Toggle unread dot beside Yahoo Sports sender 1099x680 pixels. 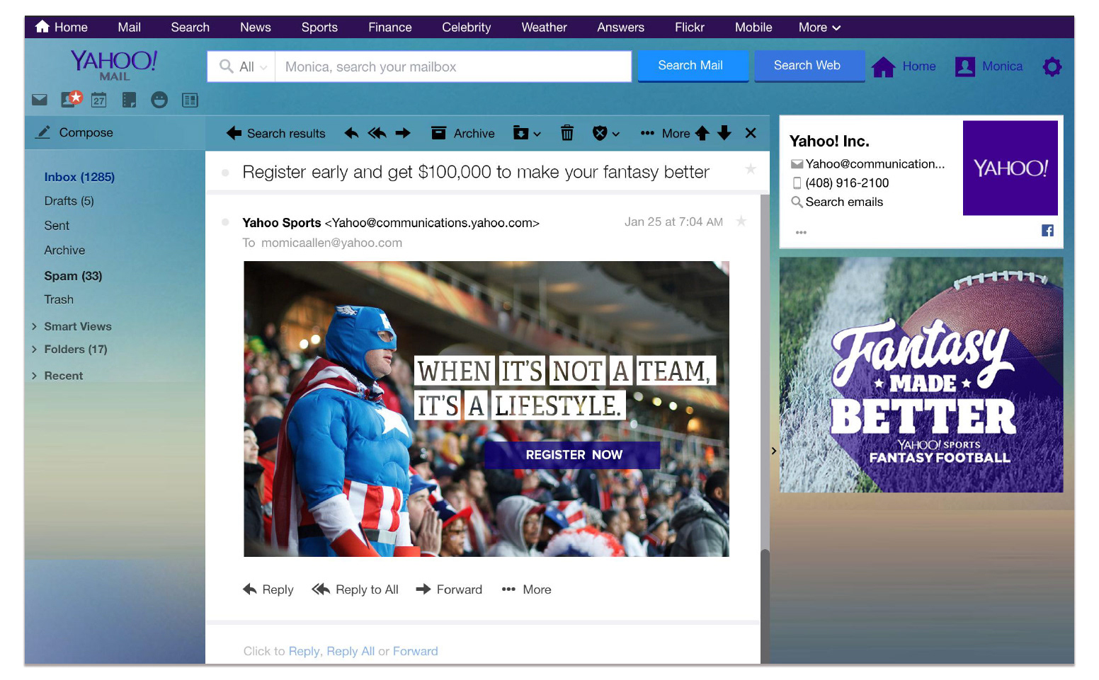pyautogui.click(x=225, y=222)
